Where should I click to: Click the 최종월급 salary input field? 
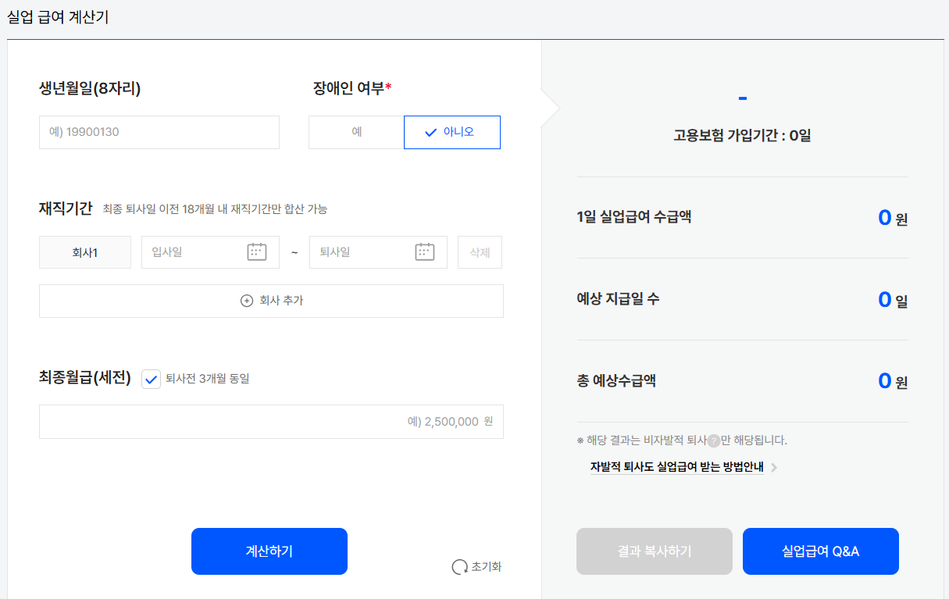coord(271,421)
